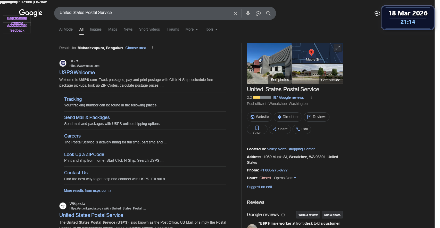Click the Wikipedia W favicon
440x228 pixels.
(x=63, y=206)
